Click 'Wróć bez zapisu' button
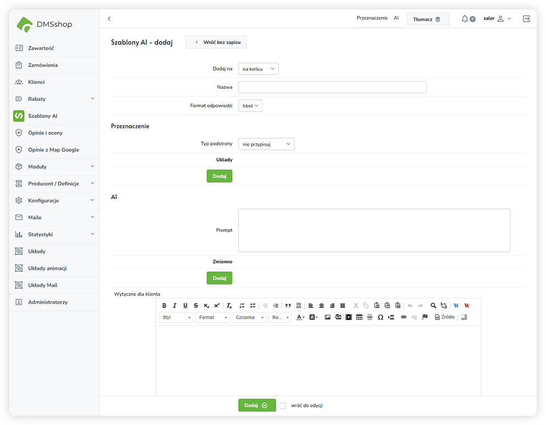546x425 pixels. pyautogui.click(x=216, y=42)
